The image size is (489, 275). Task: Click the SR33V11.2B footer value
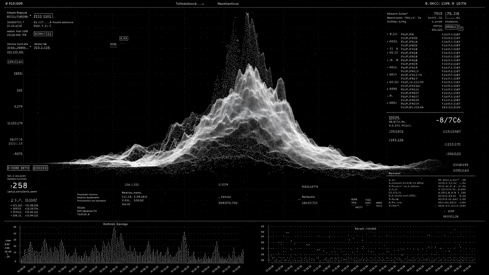click(451, 217)
